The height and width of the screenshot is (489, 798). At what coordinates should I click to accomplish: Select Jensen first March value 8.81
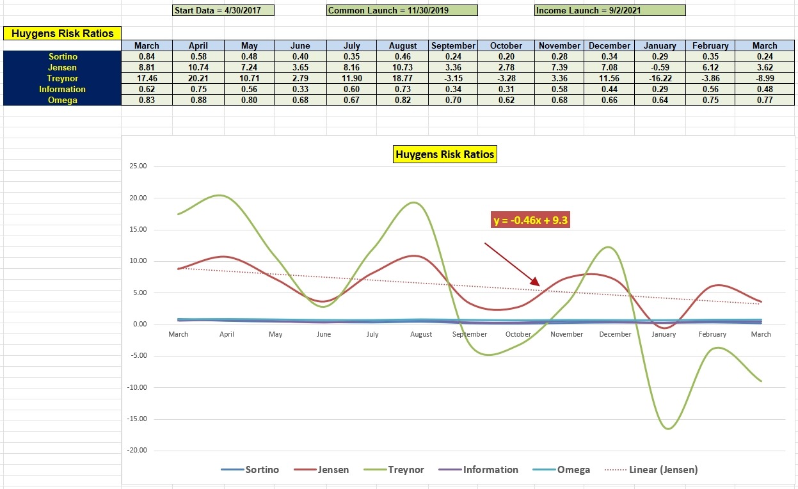point(147,67)
